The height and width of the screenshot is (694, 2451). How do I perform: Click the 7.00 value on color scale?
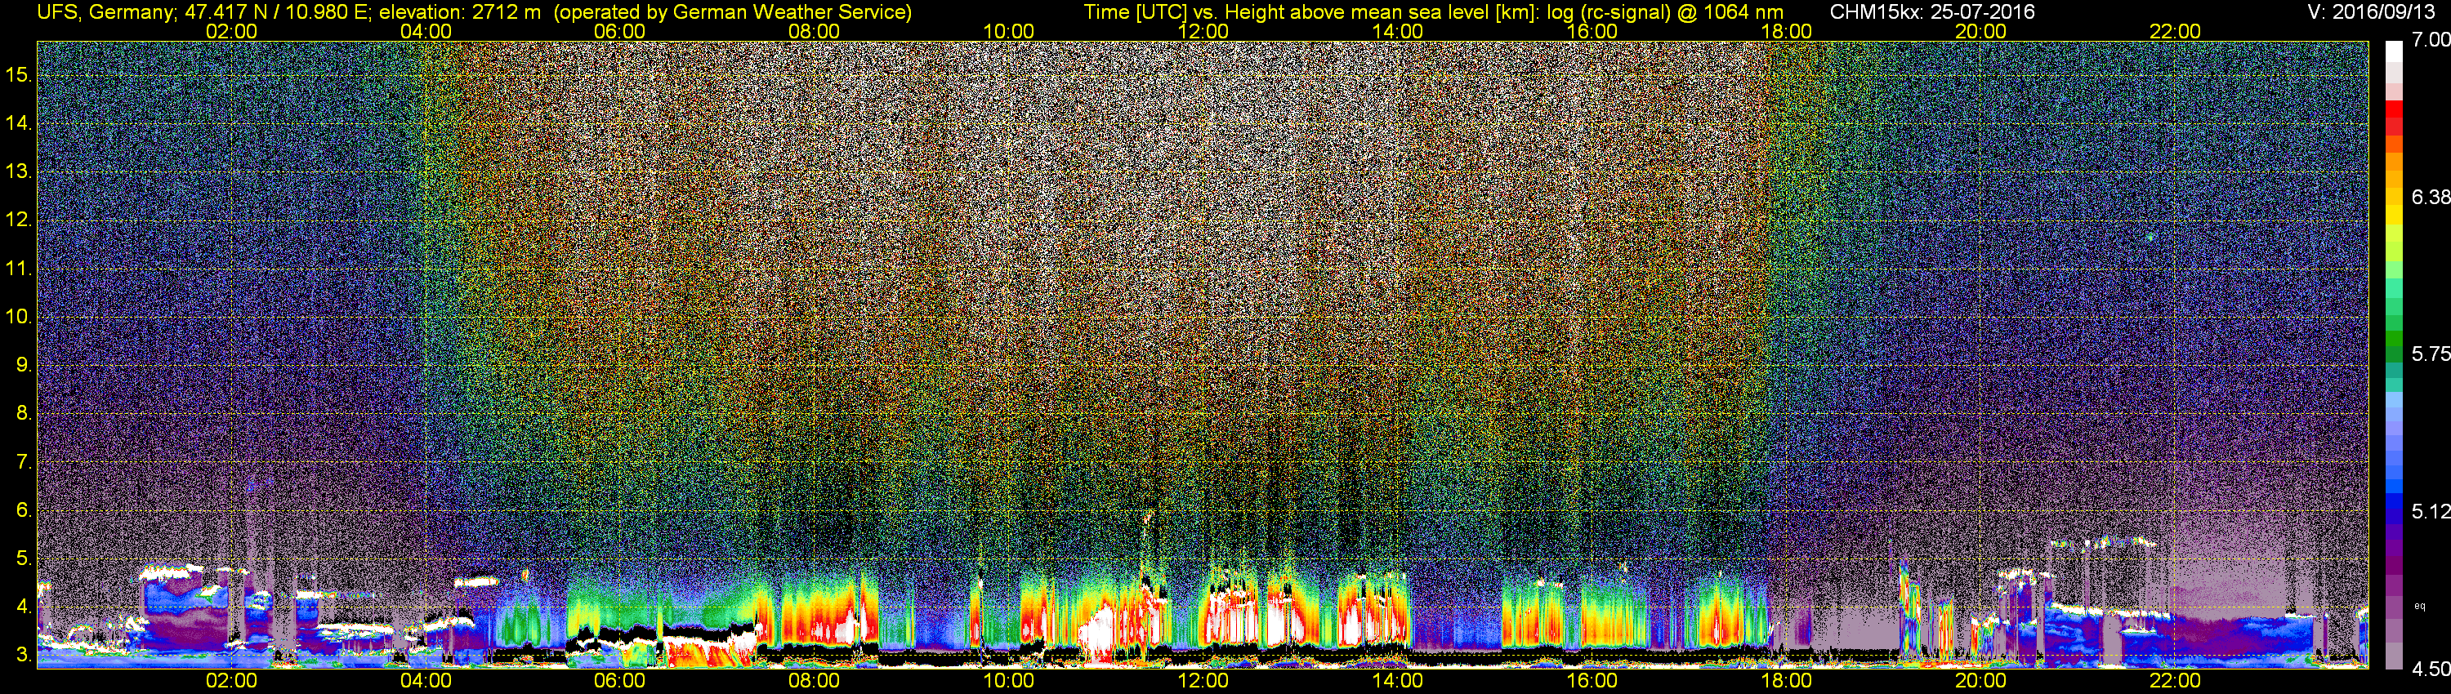[2430, 40]
